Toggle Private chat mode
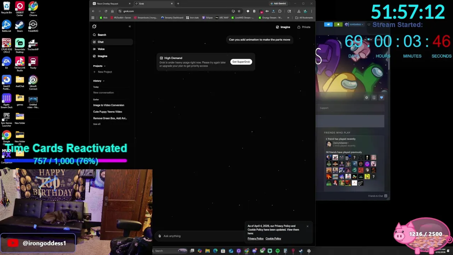This screenshot has width=453, height=255. (x=304, y=27)
